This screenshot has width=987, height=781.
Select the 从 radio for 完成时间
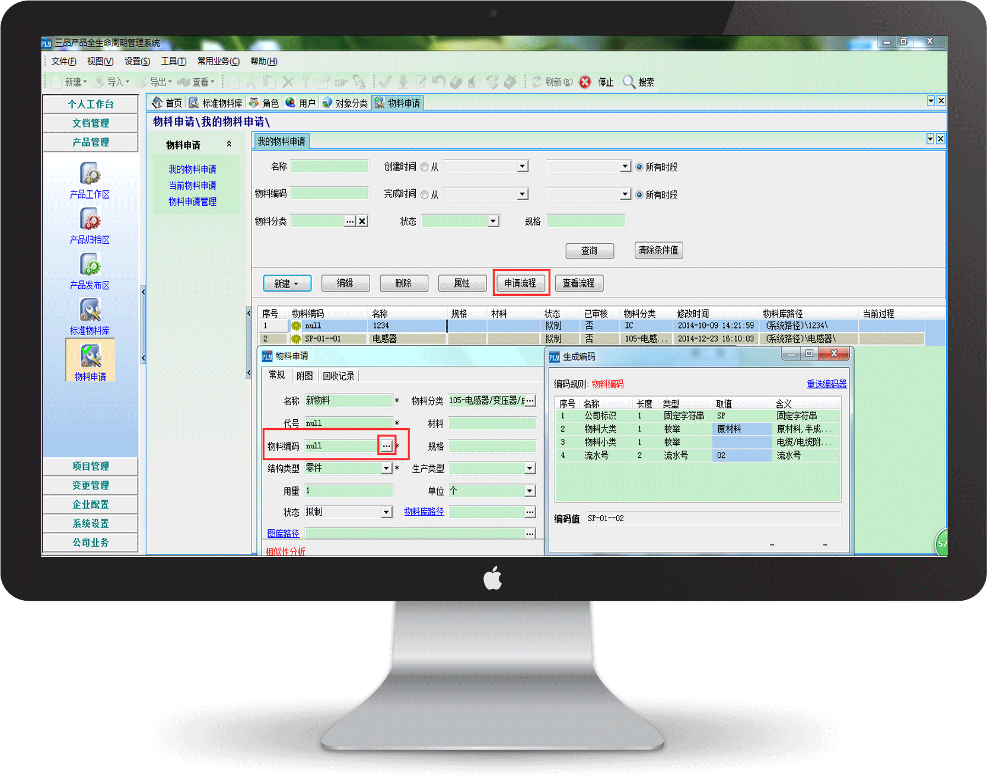point(425,195)
